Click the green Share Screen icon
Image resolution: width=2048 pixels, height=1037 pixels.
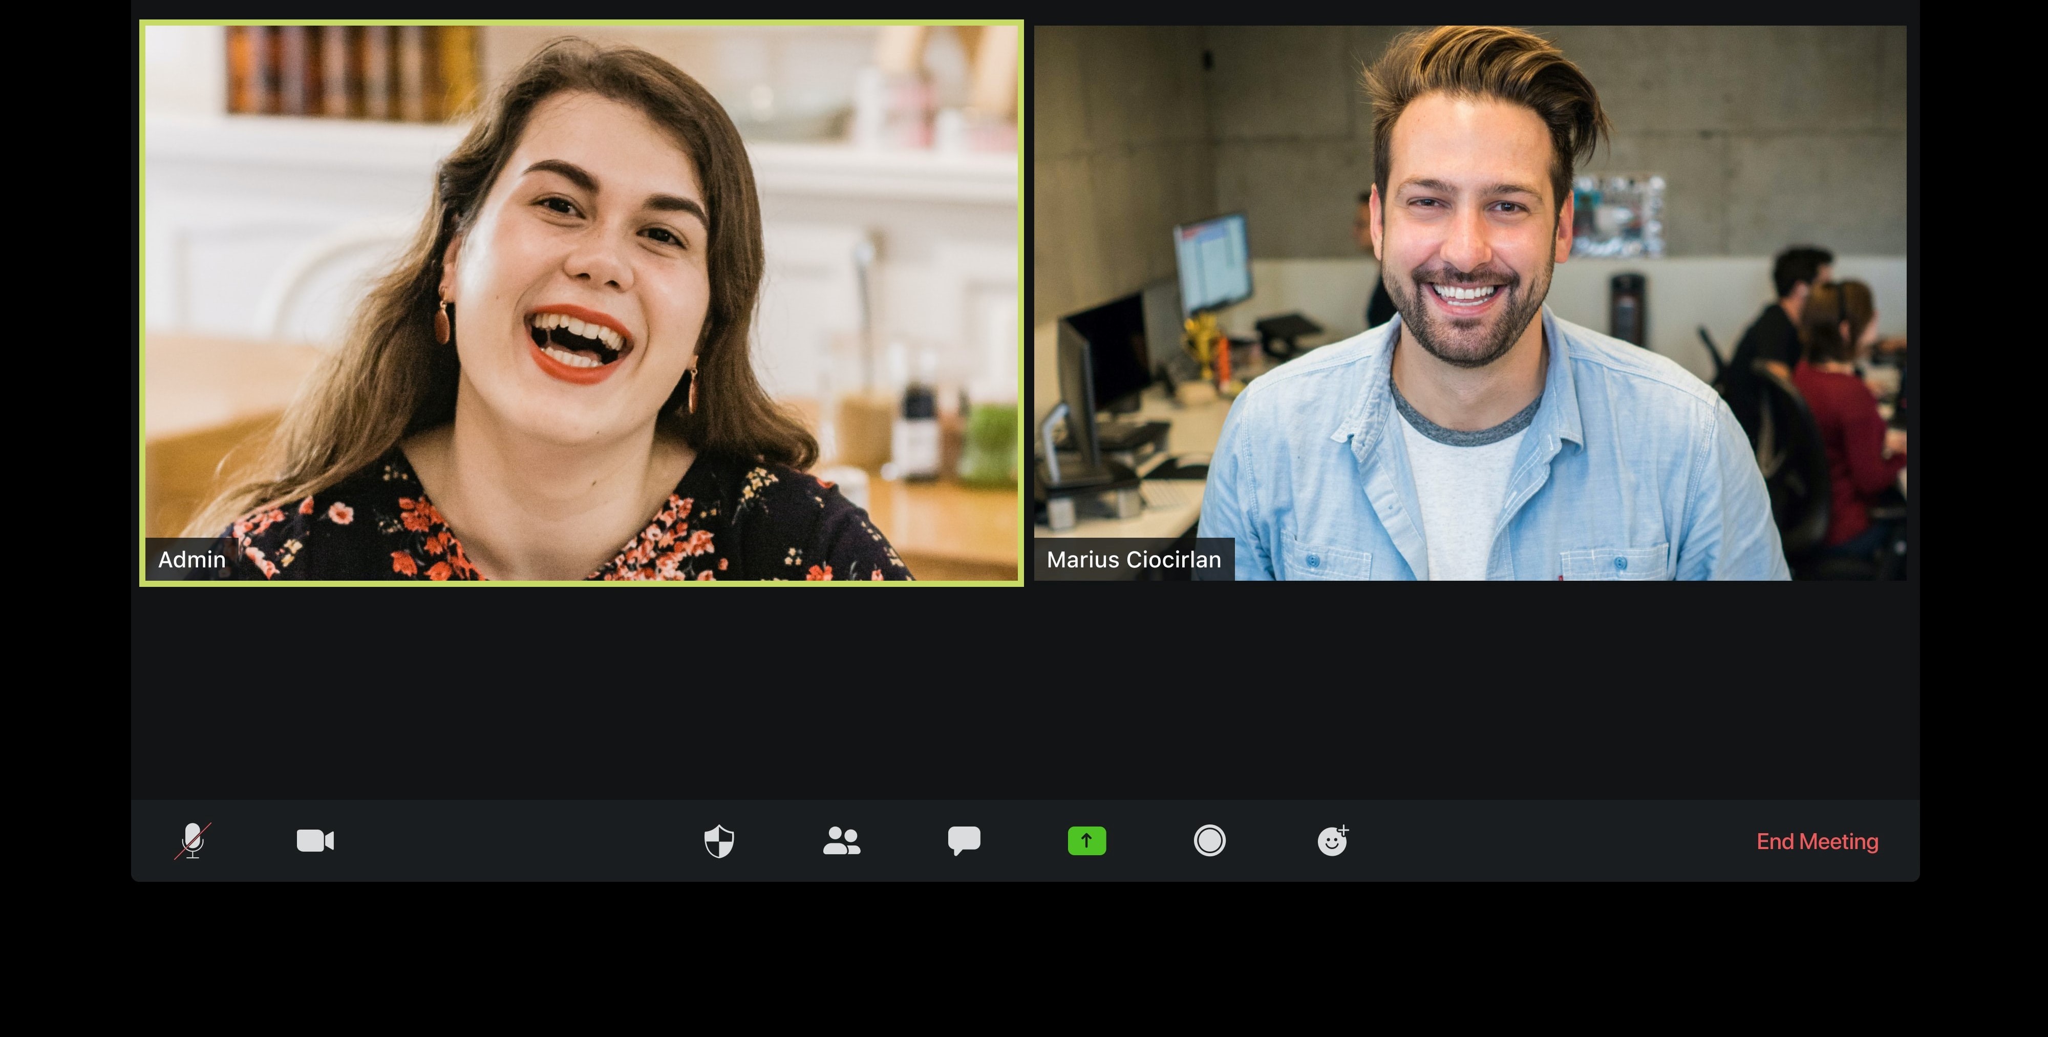[x=1086, y=840]
